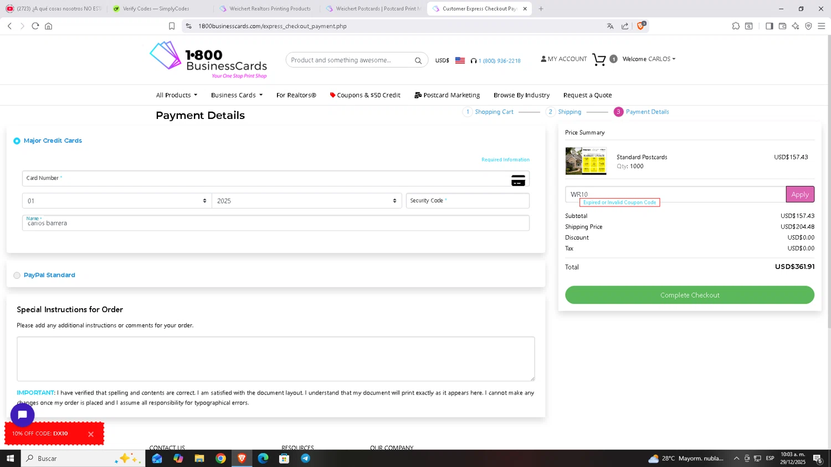This screenshot has height=467, width=831.
Task: Open Brave Wallet icon
Action: pyautogui.click(x=782, y=26)
